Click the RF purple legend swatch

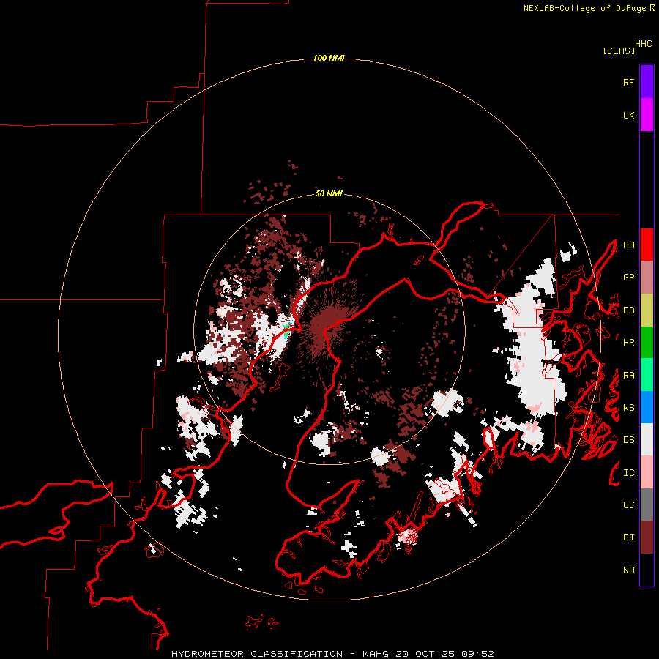click(x=647, y=82)
